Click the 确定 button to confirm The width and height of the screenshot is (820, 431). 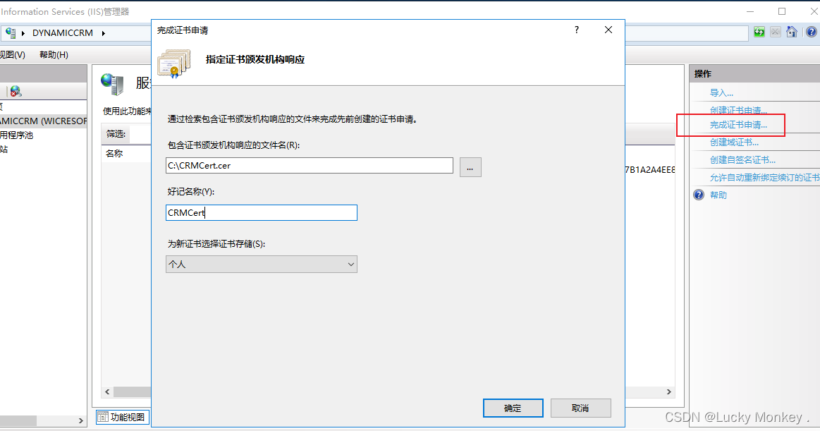513,408
